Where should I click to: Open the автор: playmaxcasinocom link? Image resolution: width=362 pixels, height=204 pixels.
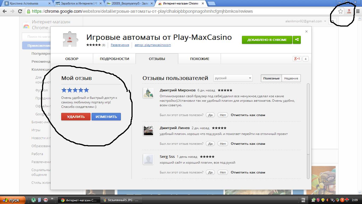click(x=153, y=45)
